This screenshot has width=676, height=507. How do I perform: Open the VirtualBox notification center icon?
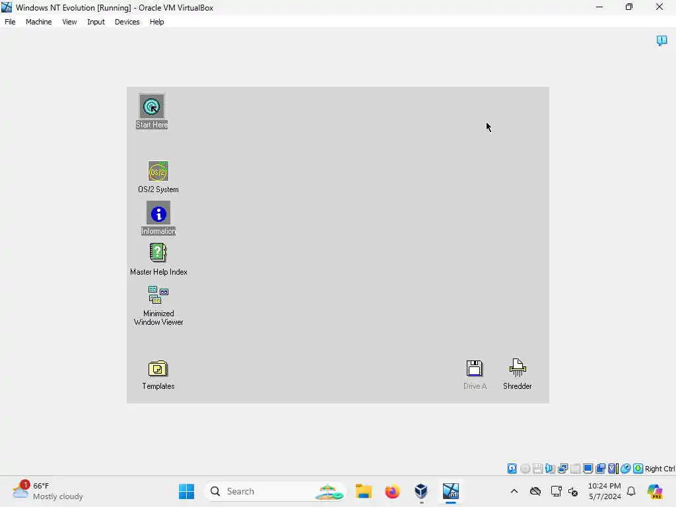click(x=661, y=40)
